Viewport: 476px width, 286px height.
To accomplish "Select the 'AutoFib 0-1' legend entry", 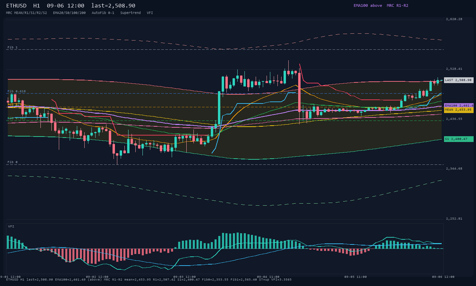I will pos(103,13).
